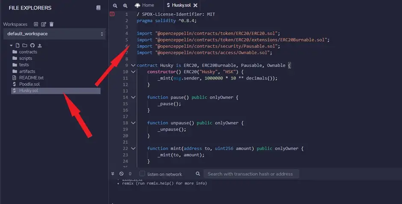Create a new workspace with plus icon
This screenshot has height=204, width=402.
[x=36, y=24]
